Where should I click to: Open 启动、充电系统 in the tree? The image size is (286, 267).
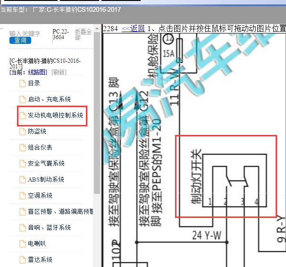(49, 100)
